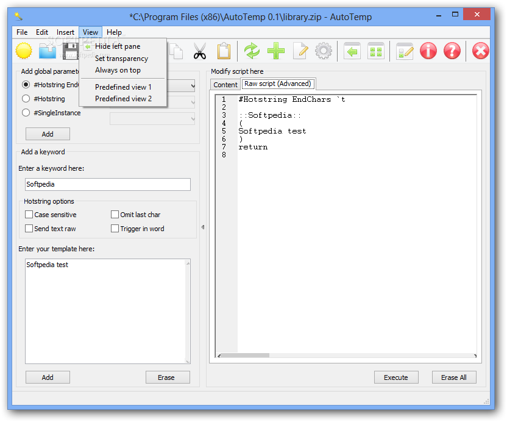Screen dimensions: 507x422
Task: Expand the #Hotstring options dropdown arrow
Action: pyautogui.click(x=193, y=102)
